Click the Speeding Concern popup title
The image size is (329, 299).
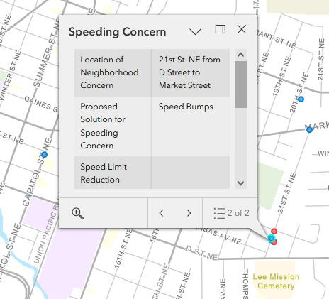click(x=118, y=32)
